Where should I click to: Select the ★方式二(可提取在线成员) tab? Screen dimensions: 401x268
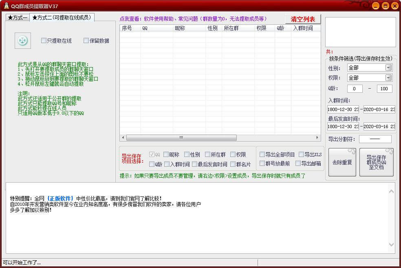[x=62, y=17]
